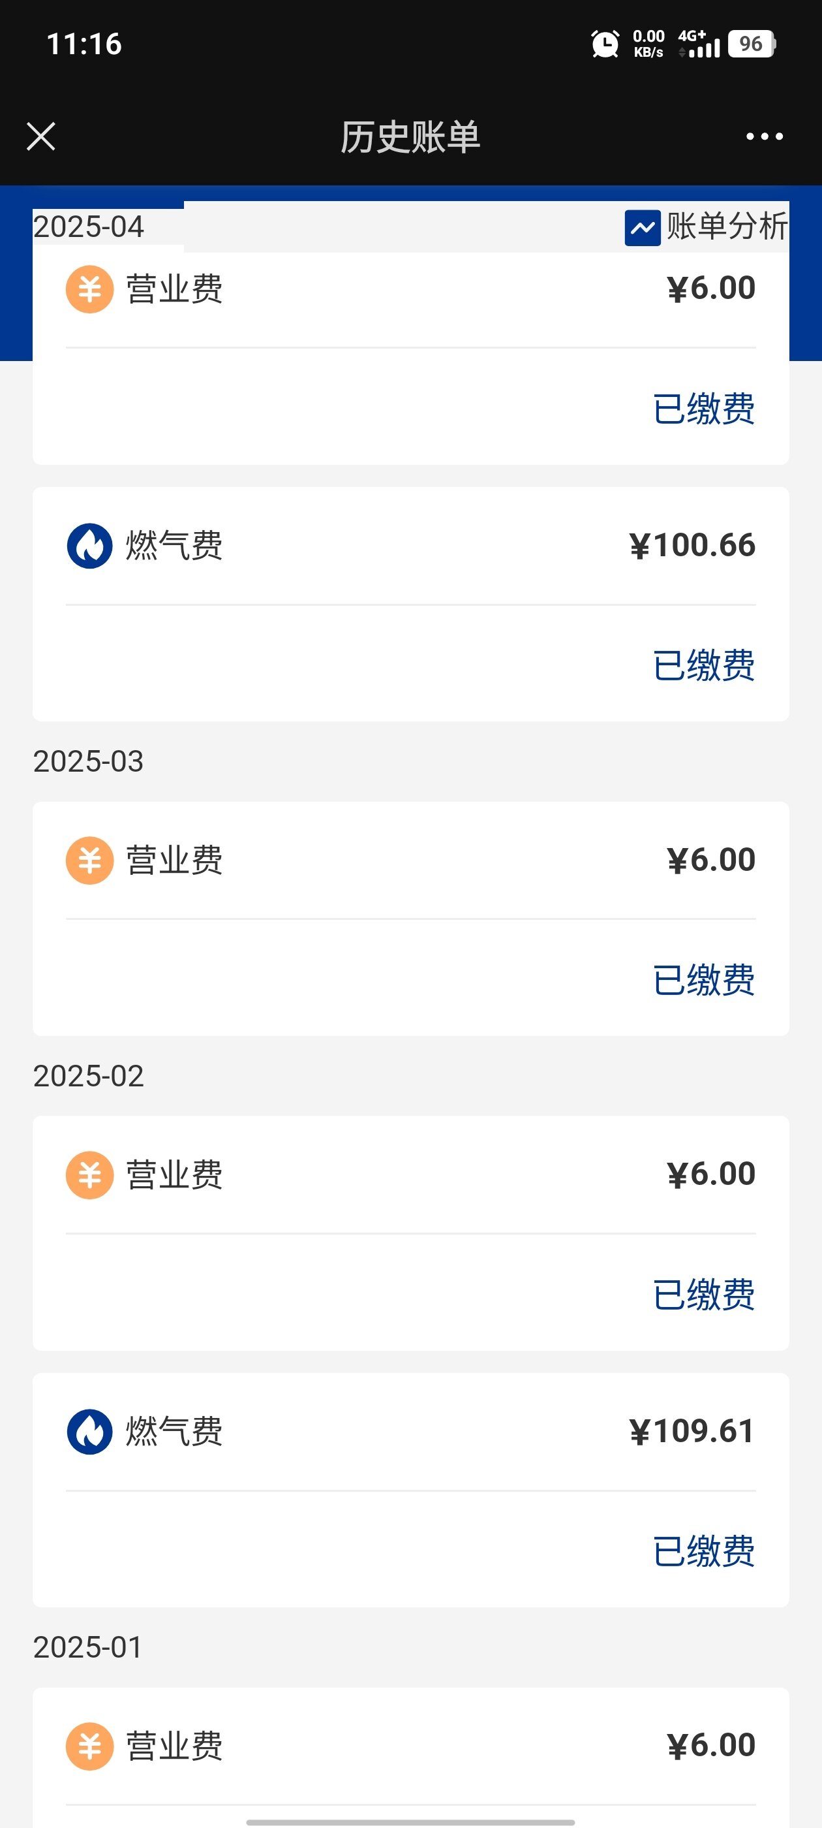This screenshot has height=1828, width=822.
Task: Tap 已缴费 on the ¥100.66 gas bill
Action: pyautogui.click(x=703, y=666)
